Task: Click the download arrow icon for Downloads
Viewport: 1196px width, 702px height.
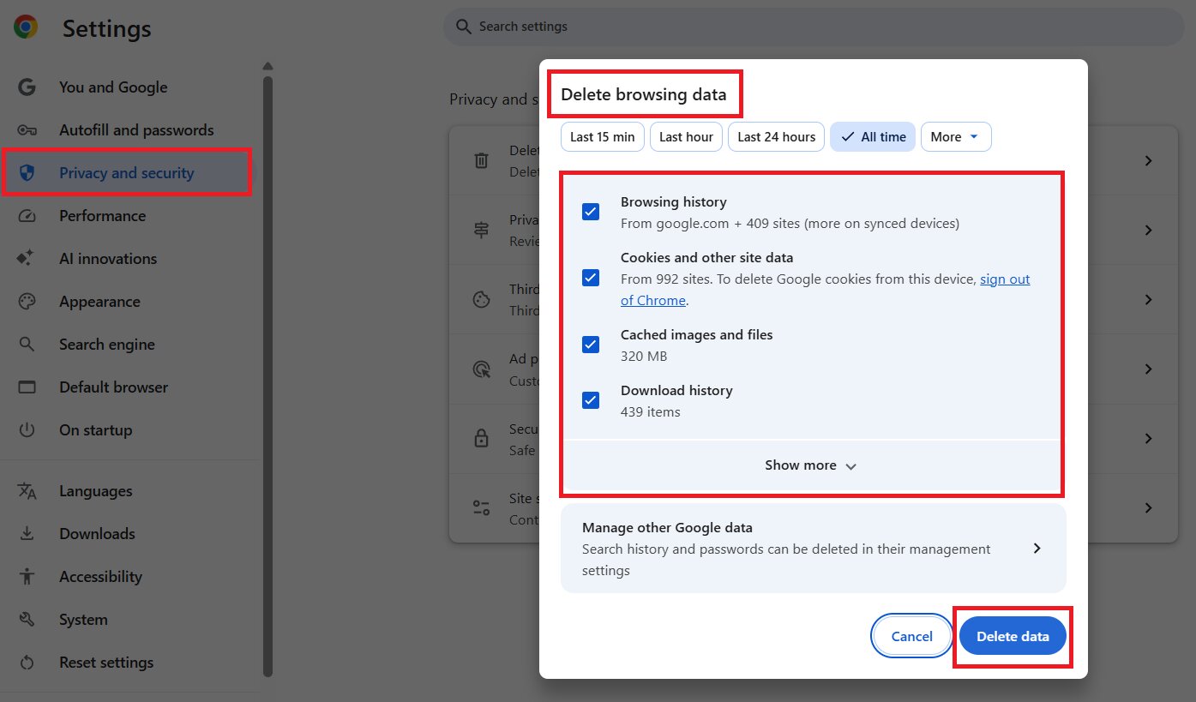Action: click(x=27, y=534)
